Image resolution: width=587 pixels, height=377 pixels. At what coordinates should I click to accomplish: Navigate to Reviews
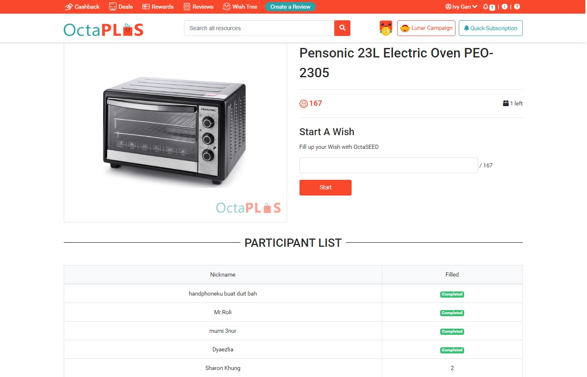coord(199,7)
